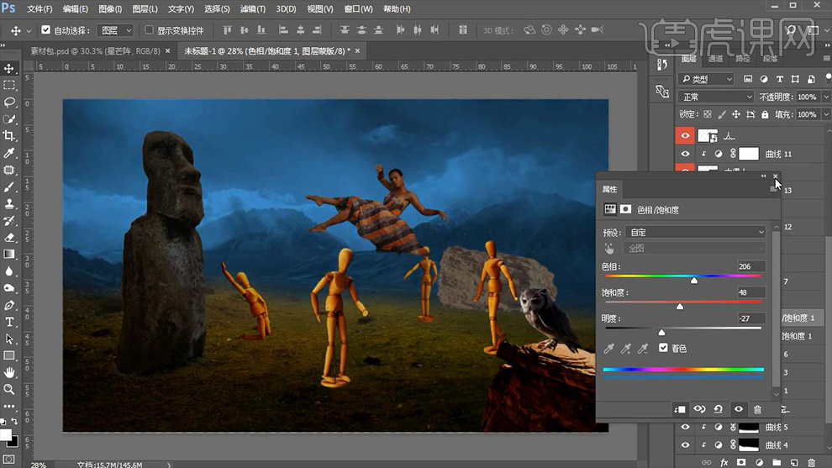Click the on-image adjustment hand tool
The height and width of the screenshot is (468, 832).
(x=609, y=249)
